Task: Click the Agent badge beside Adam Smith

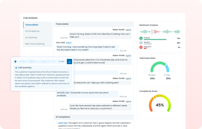Action: pos(129,30)
